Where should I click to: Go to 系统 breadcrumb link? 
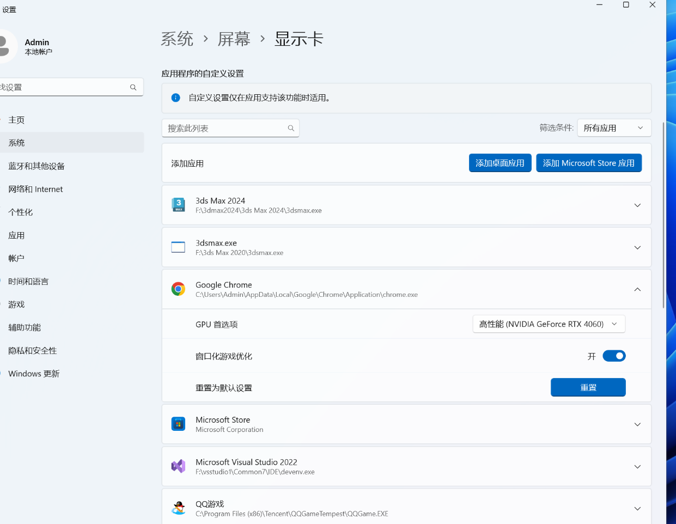click(x=177, y=39)
